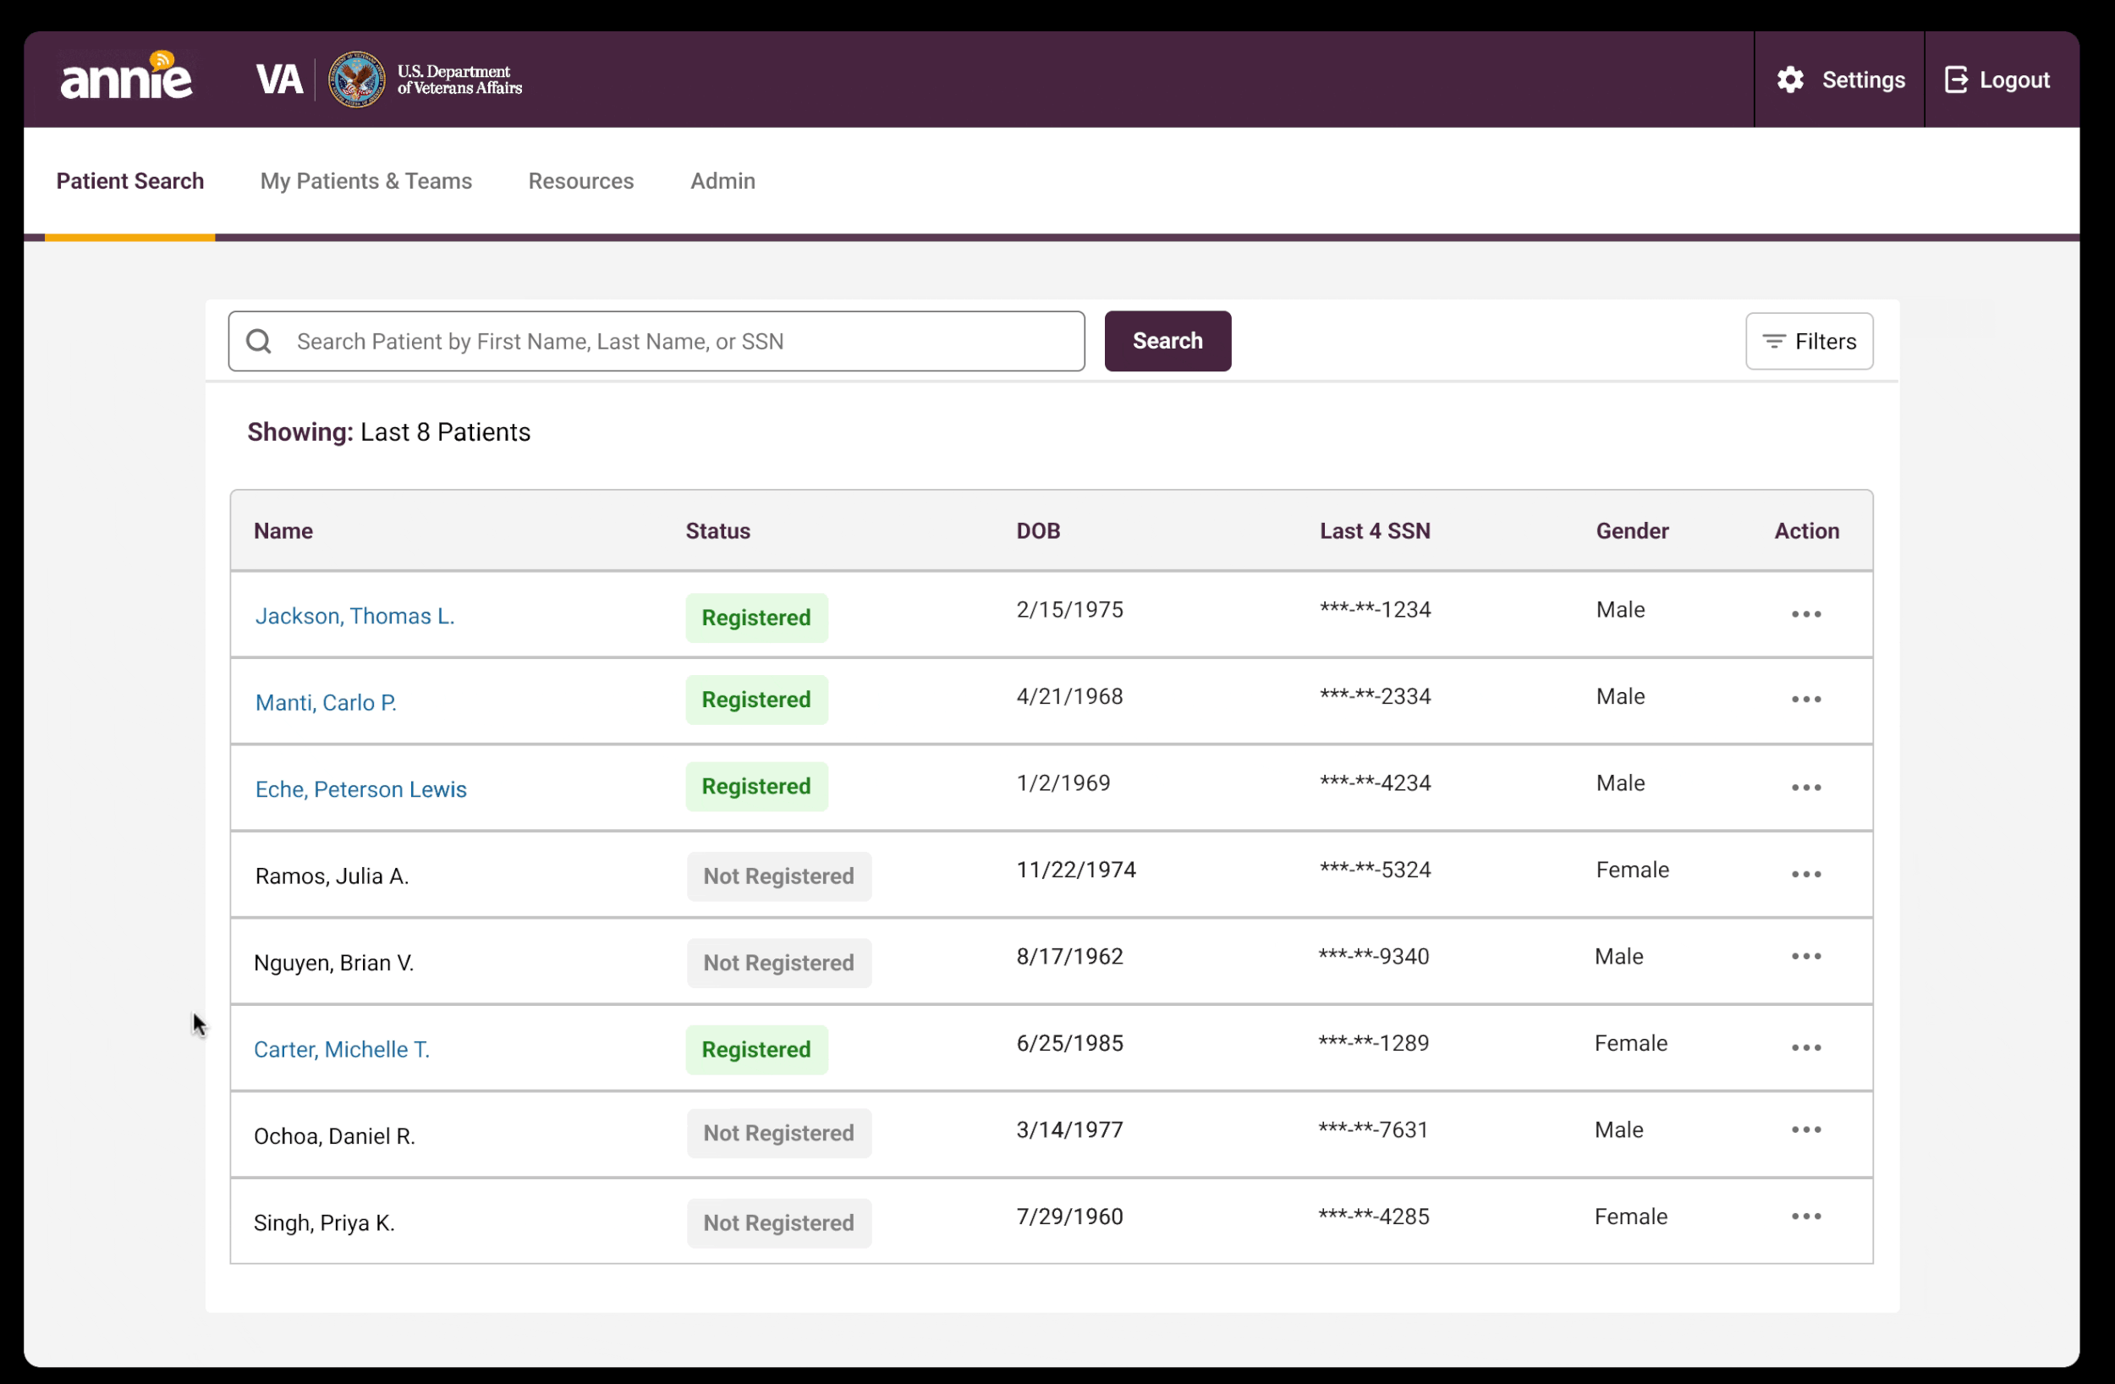
Task: Focus the patient search text field
Action: [x=675, y=341]
